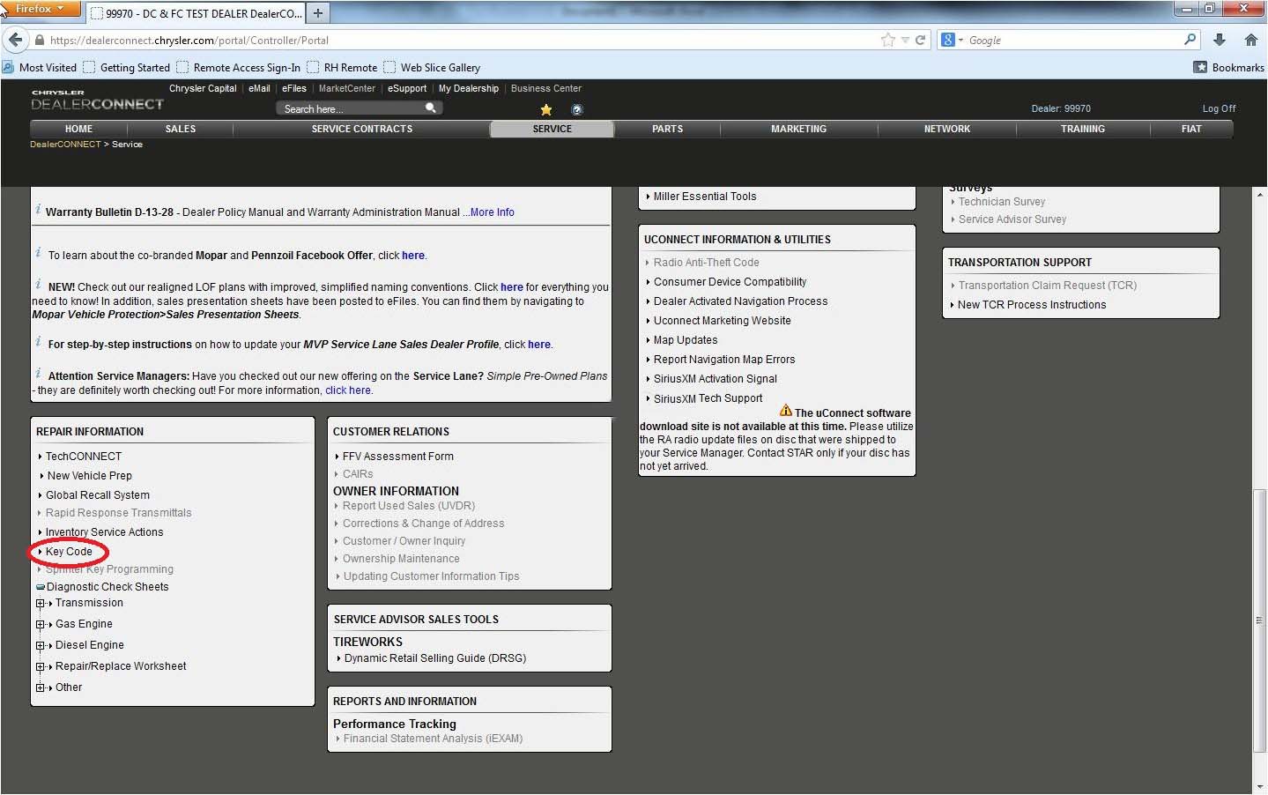The height and width of the screenshot is (795, 1268).
Task: Open Warranty Bulletin More Info link
Action: pos(492,212)
